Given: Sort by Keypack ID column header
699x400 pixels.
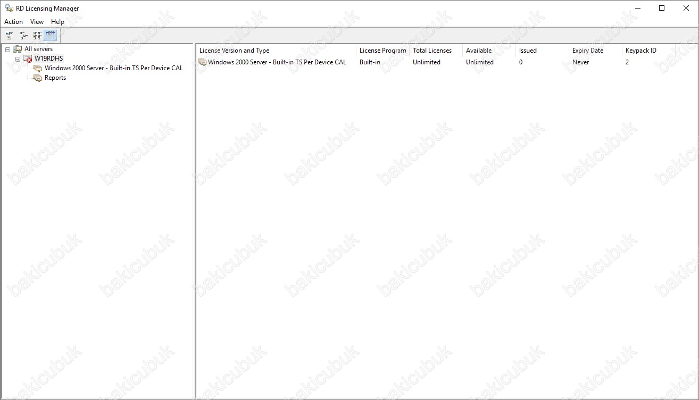Looking at the screenshot, I should click(648, 51).
